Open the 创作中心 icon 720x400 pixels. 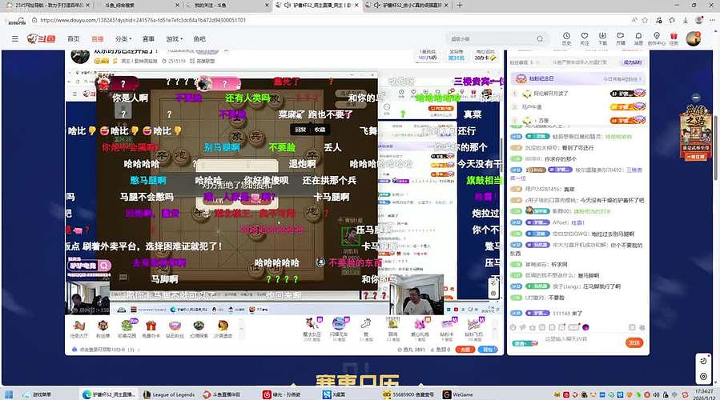click(656, 38)
